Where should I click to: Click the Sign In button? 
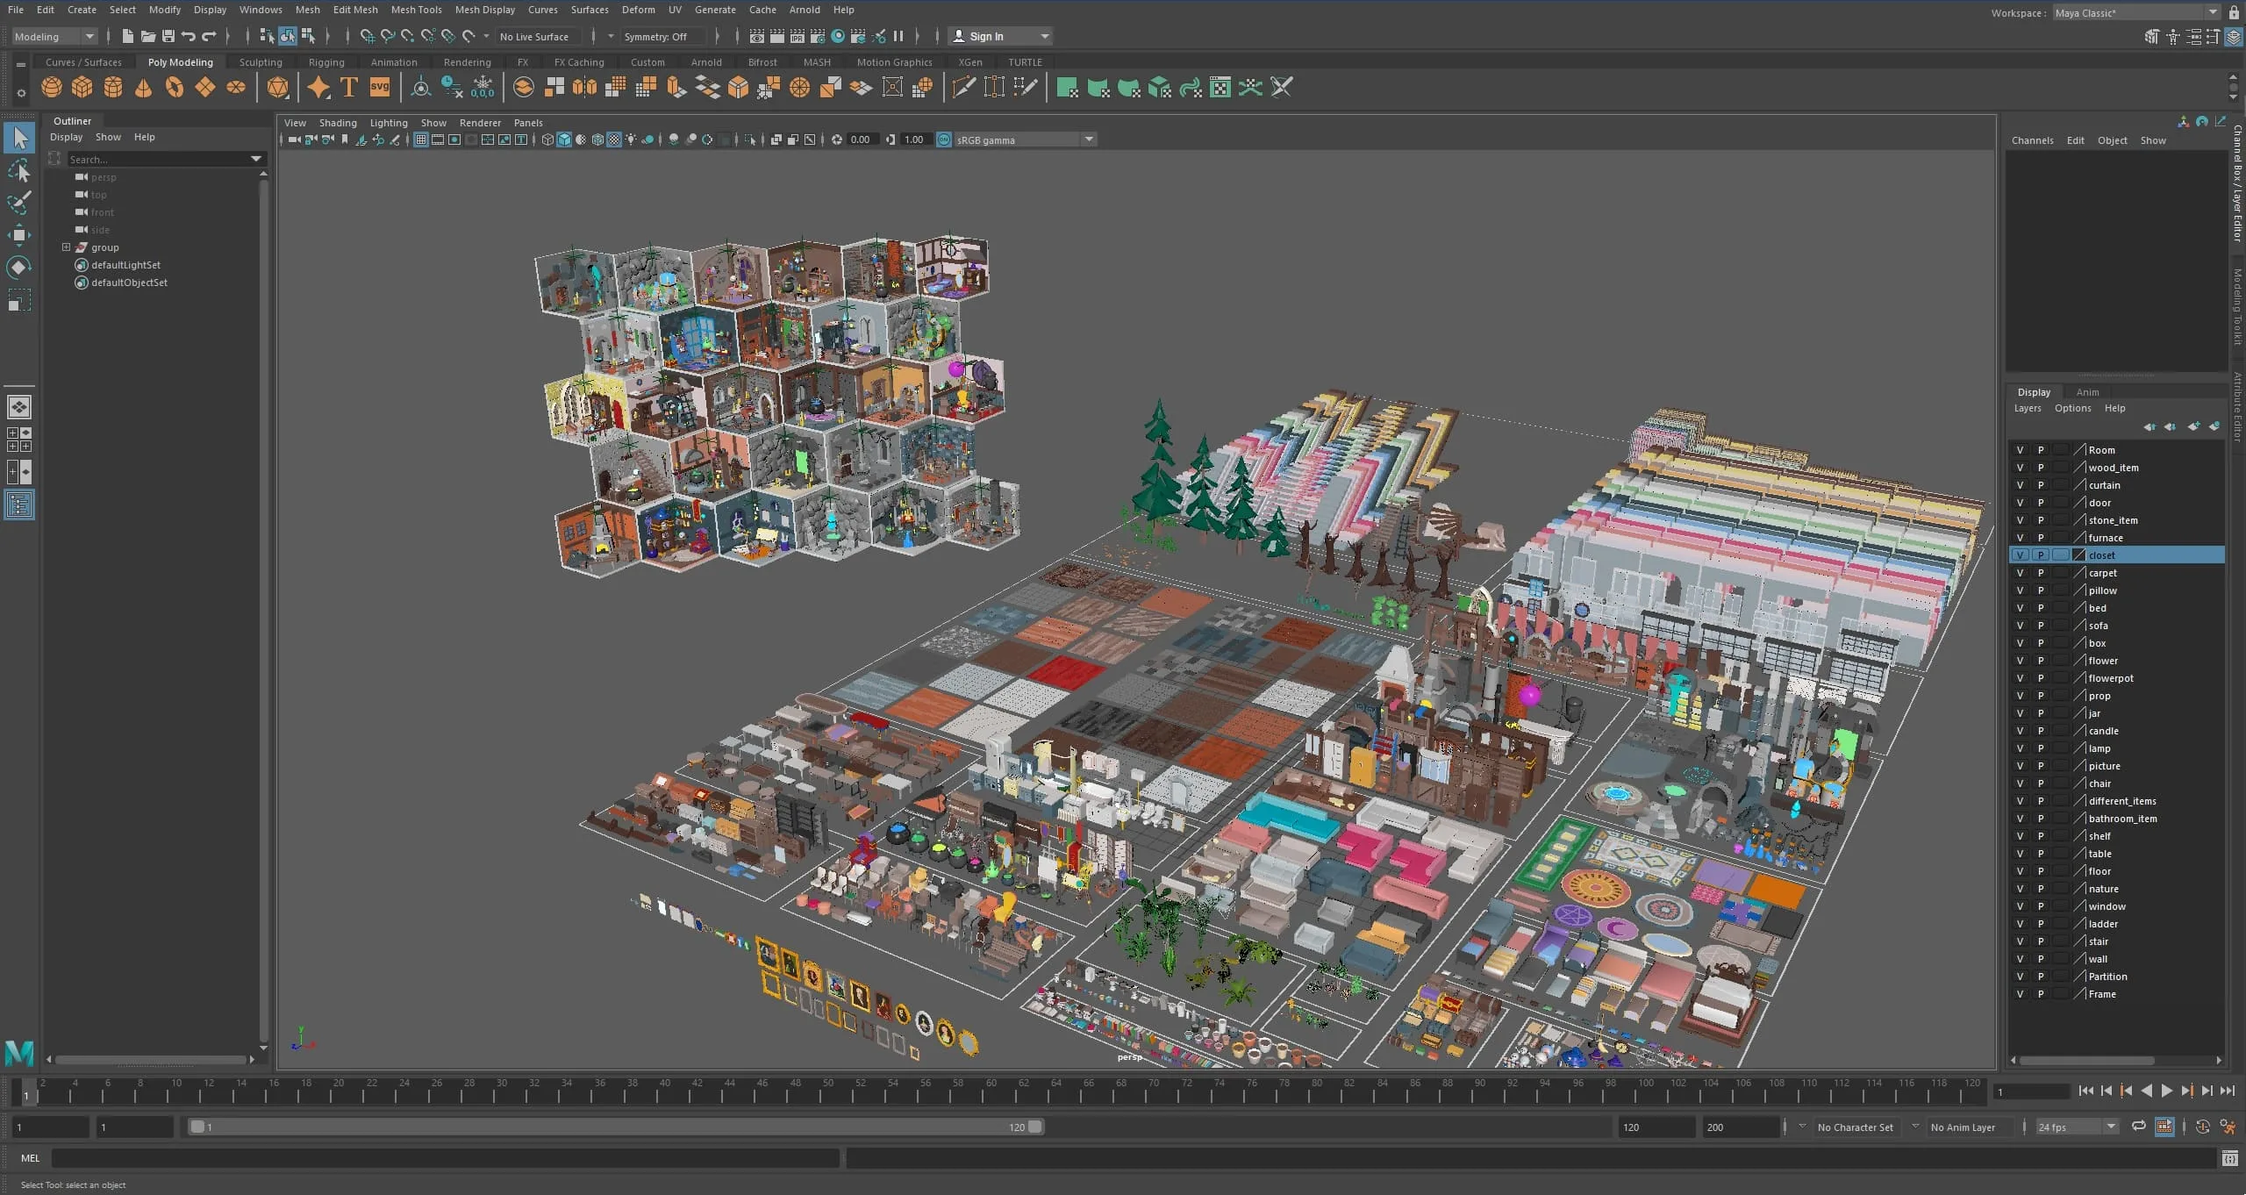(x=986, y=36)
